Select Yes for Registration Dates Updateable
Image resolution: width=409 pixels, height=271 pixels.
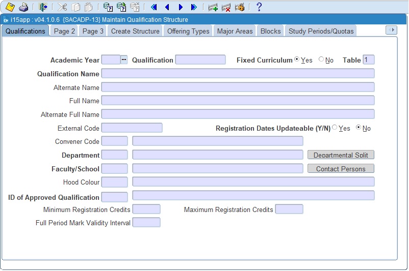335,128
